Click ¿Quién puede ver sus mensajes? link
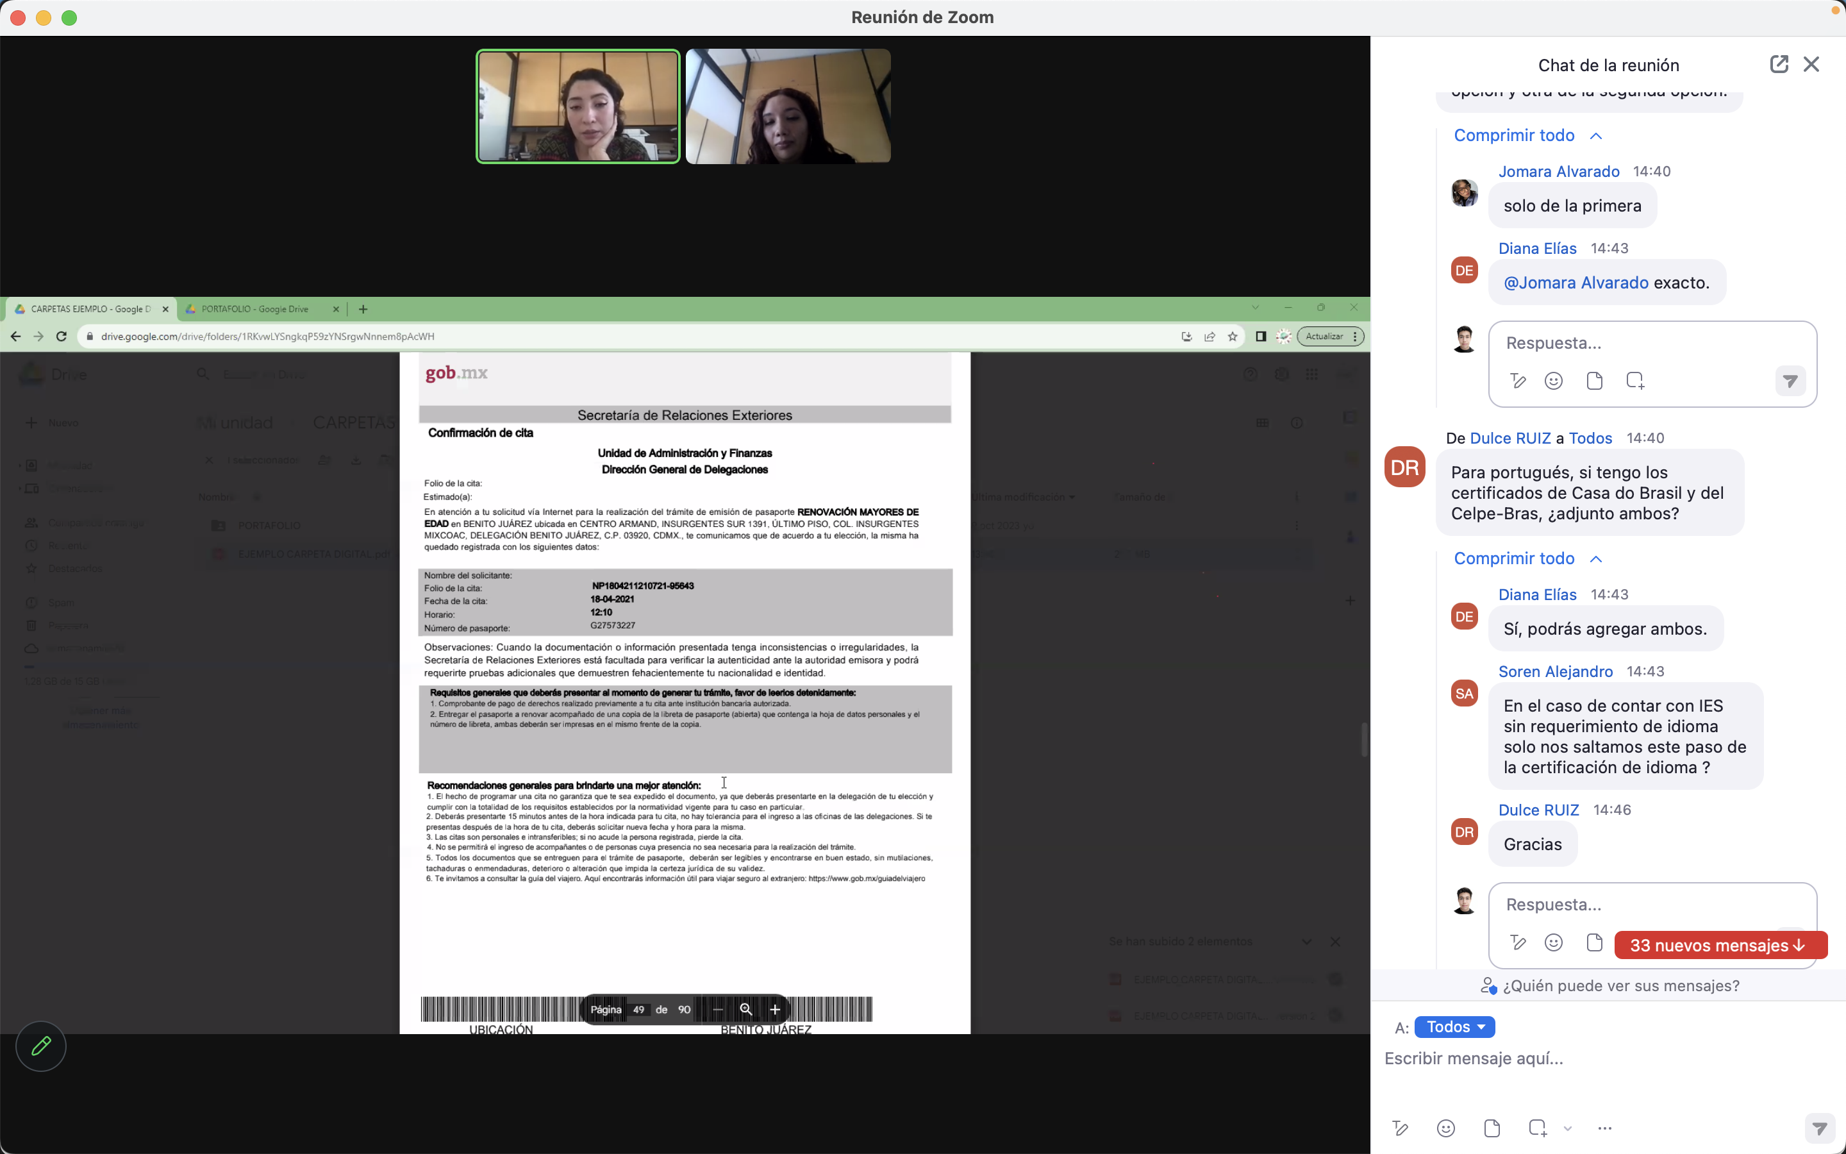Screen dimensions: 1846x1154 click(x=1620, y=986)
